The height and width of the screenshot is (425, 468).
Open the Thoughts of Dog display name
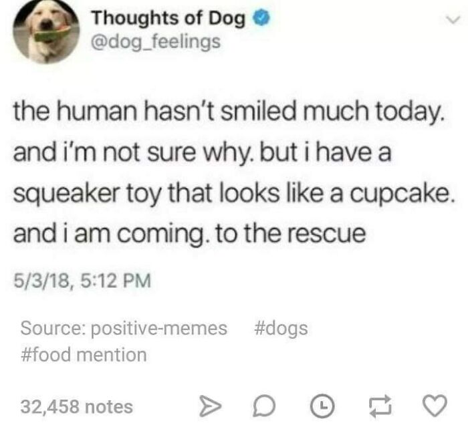pos(168,18)
